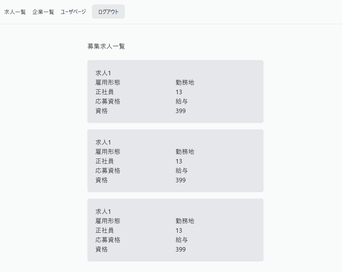
Task: Go to the 企業一覧 page
Action: click(43, 12)
